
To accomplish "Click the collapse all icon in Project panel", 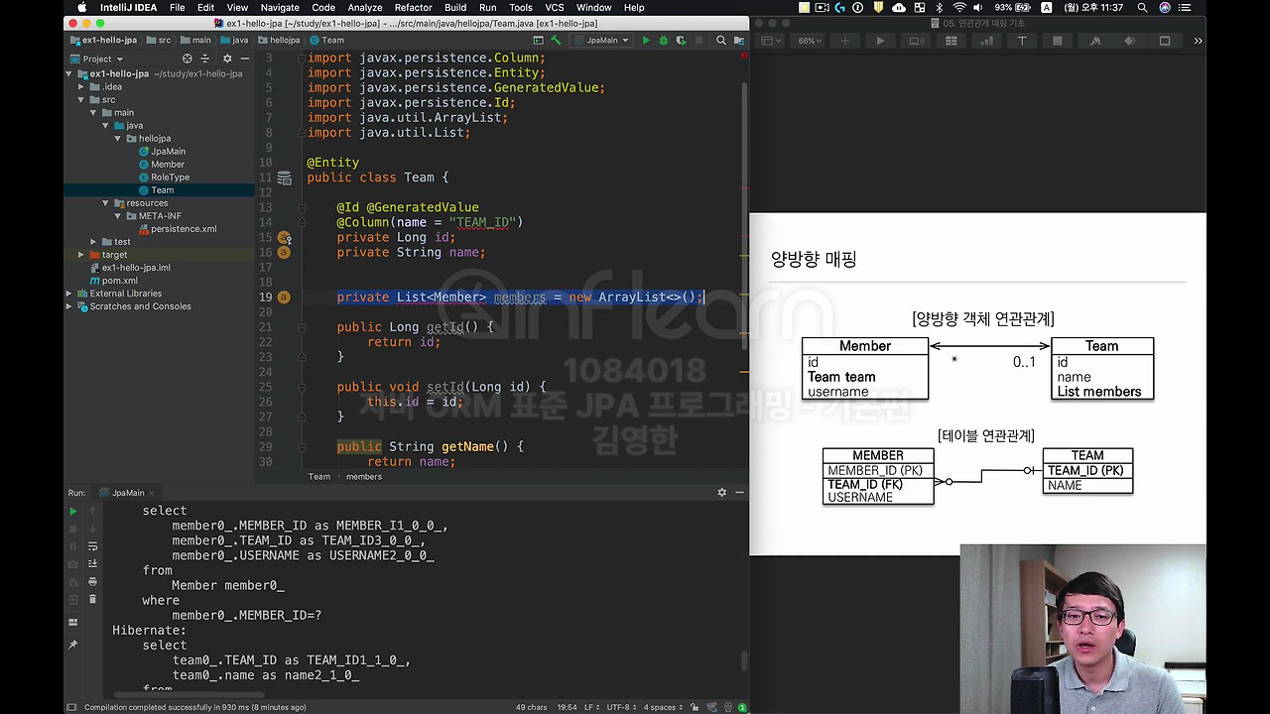I will [207, 59].
